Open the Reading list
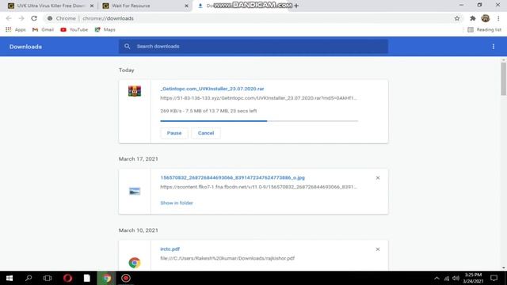The image size is (507, 285). click(x=484, y=30)
